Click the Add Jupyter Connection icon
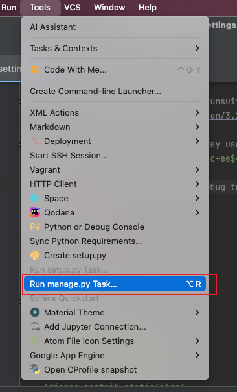Image resolution: width=237 pixels, height=392 pixels. pyautogui.click(x=35, y=326)
